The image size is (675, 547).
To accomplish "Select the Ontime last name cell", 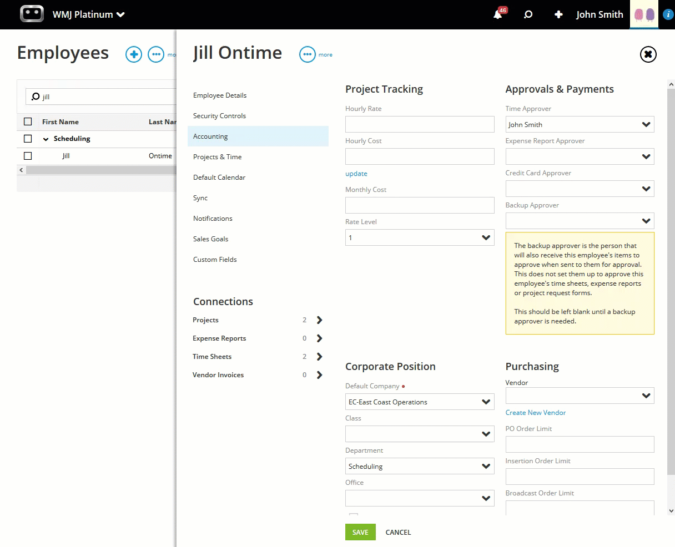I will [x=160, y=156].
